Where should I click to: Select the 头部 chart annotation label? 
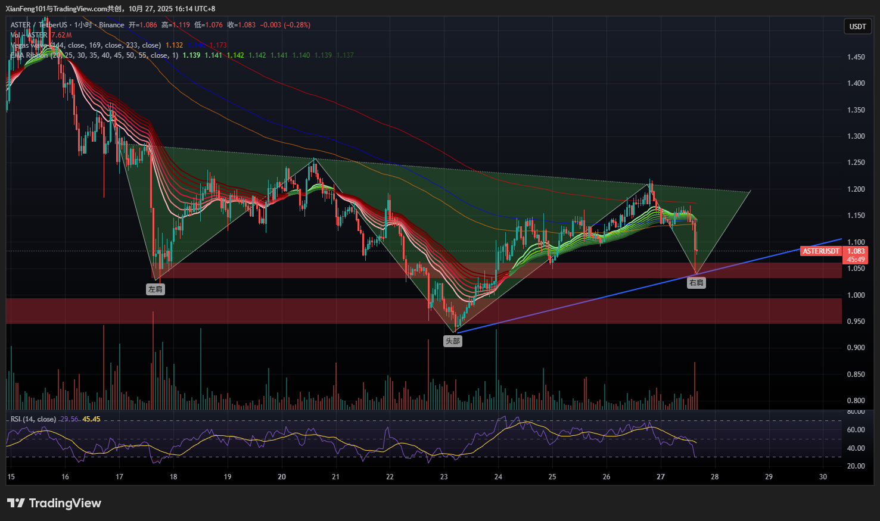(x=452, y=341)
